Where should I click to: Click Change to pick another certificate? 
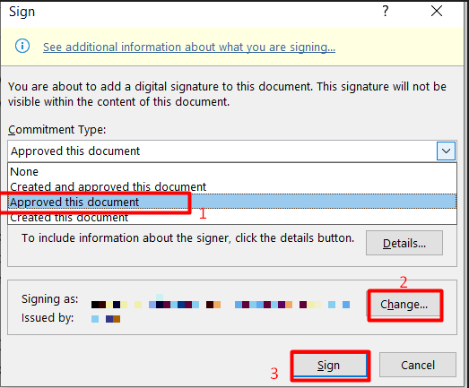(x=404, y=305)
